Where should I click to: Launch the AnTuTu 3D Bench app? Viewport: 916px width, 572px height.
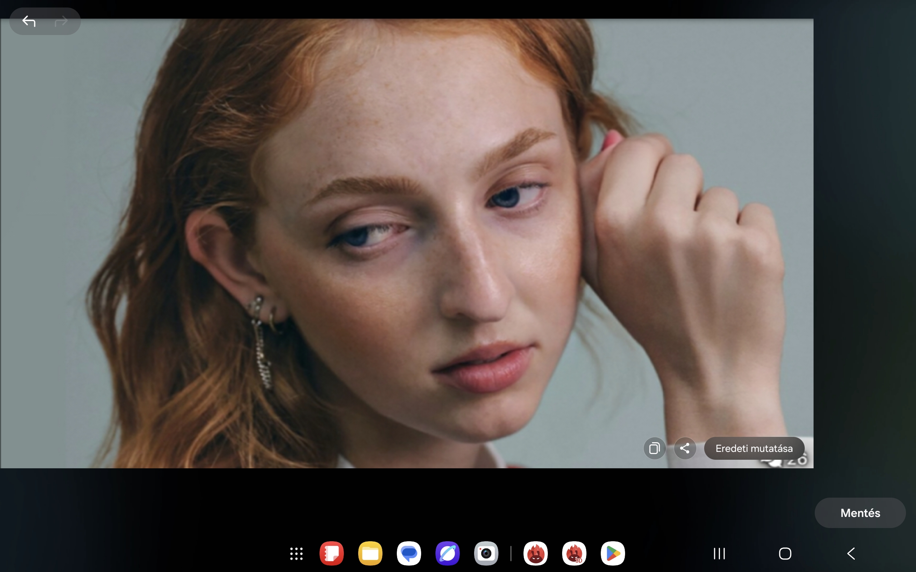tap(574, 553)
